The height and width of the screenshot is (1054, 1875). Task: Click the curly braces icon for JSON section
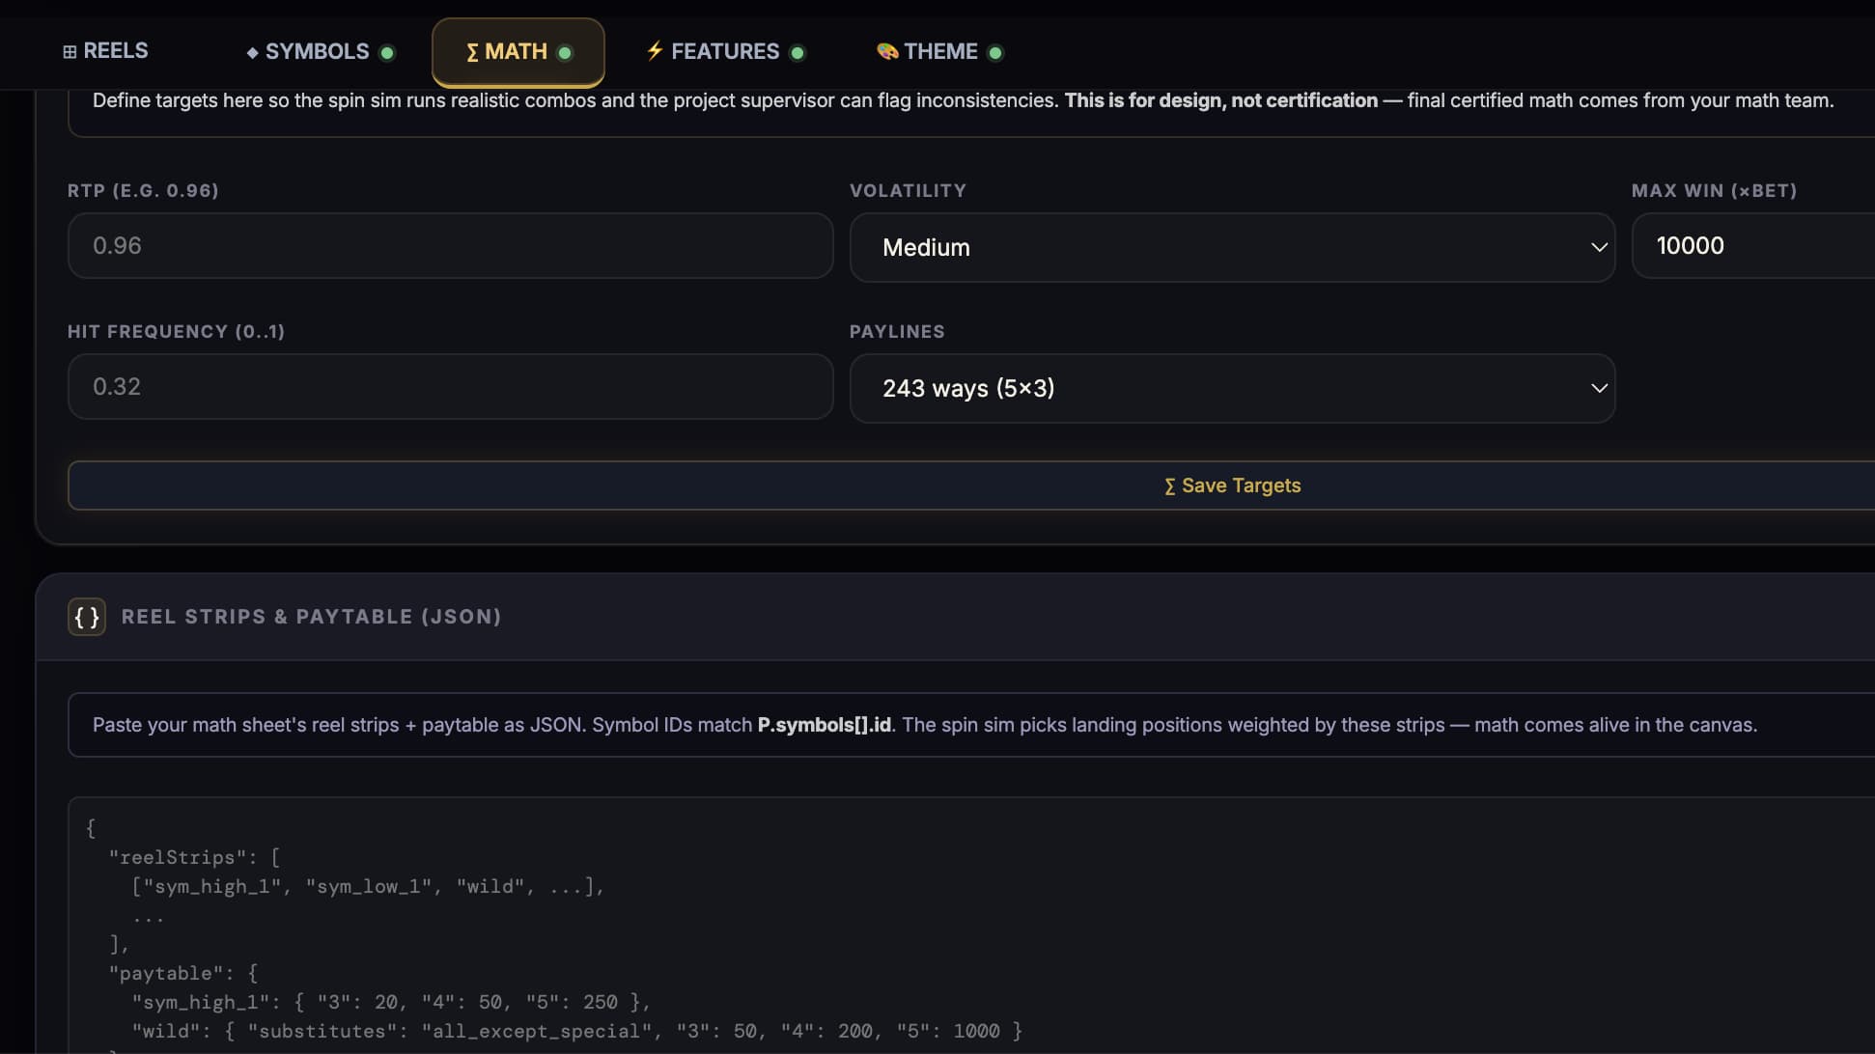click(x=87, y=617)
